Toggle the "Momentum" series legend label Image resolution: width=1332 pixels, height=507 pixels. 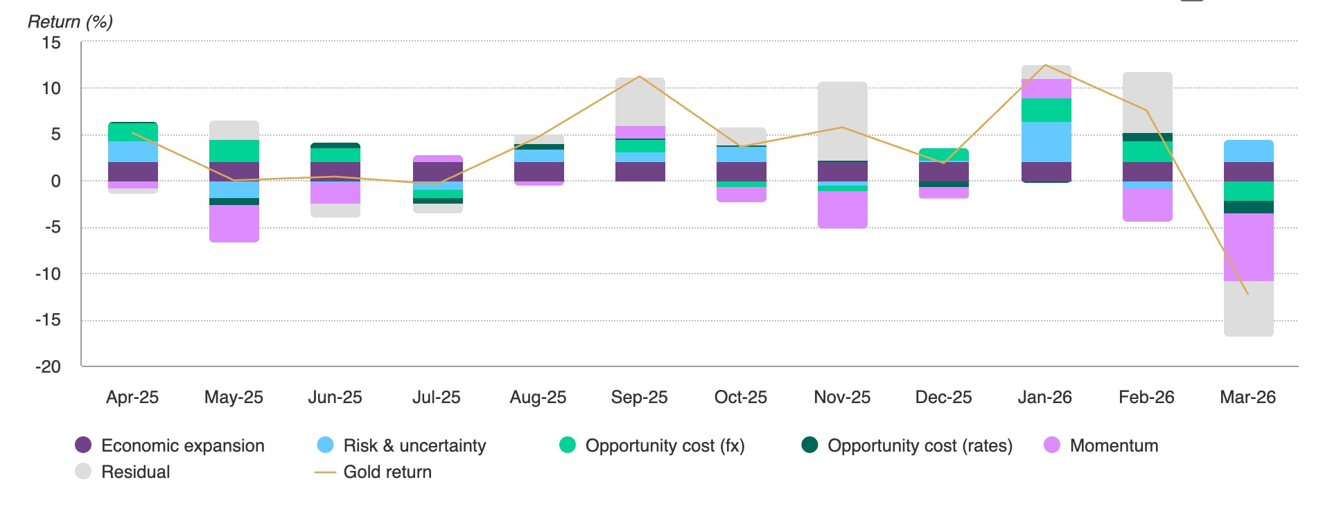1114,445
